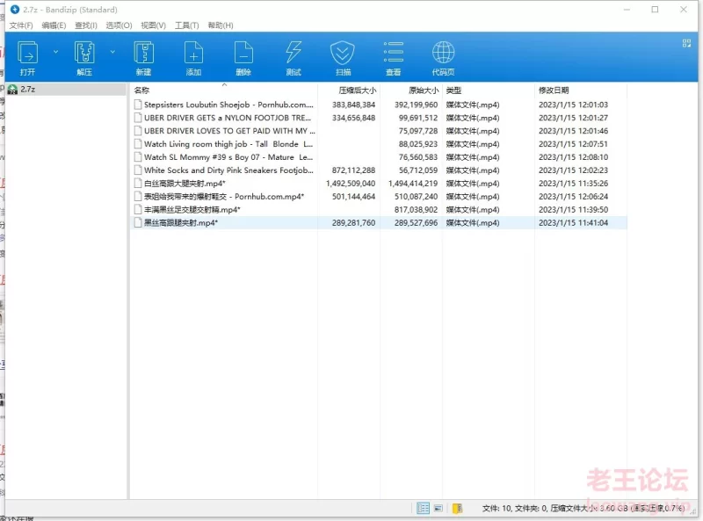Click original size 75,097,728
The height and width of the screenshot is (521, 703).
pyautogui.click(x=418, y=131)
